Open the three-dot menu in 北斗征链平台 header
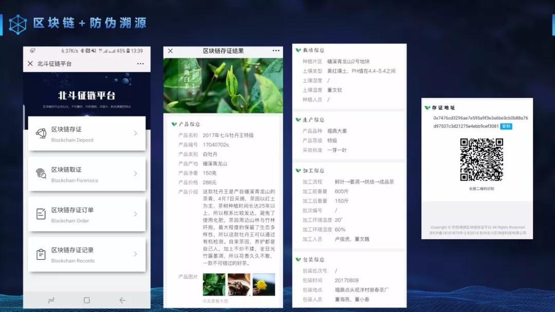Viewport: 555px width, 312px height. tap(140, 64)
